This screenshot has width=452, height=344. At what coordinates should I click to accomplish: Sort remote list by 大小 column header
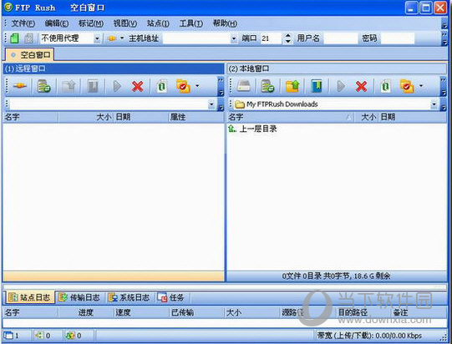[85, 117]
